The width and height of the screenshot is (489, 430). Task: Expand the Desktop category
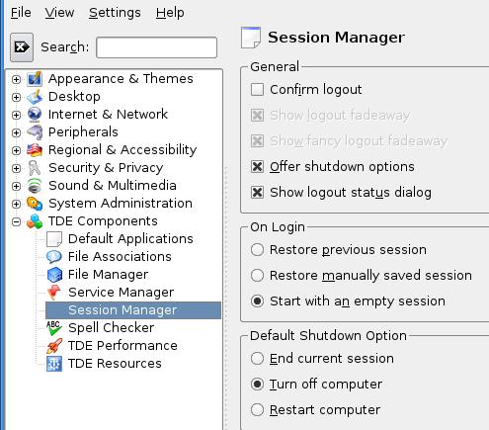click(x=16, y=97)
